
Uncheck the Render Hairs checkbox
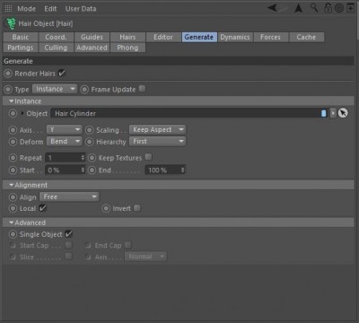(x=62, y=73)
